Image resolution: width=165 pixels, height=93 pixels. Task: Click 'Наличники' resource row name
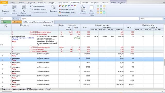coord(41,49)
